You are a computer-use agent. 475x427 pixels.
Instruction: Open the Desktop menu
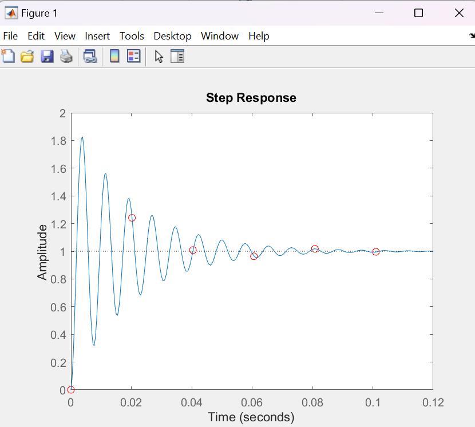point(172,35)
